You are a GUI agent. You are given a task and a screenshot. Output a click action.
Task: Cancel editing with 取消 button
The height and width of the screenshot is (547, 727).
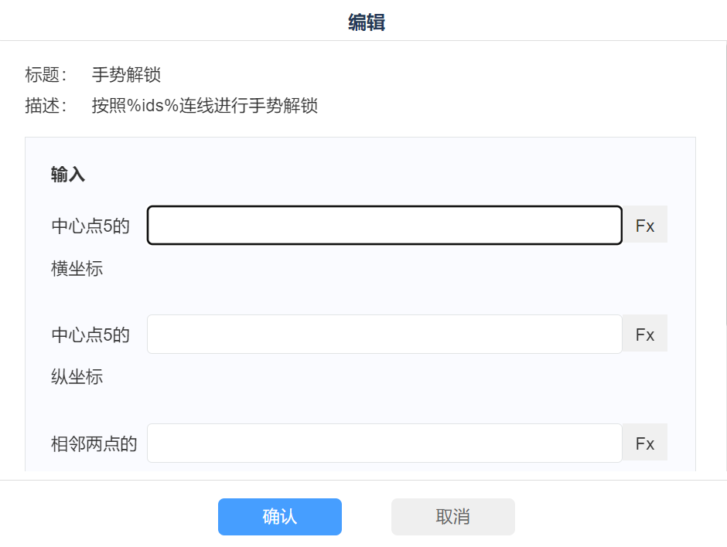coord(453,517)
